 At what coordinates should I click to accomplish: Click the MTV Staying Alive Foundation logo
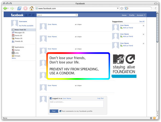[x=124, y=66]
